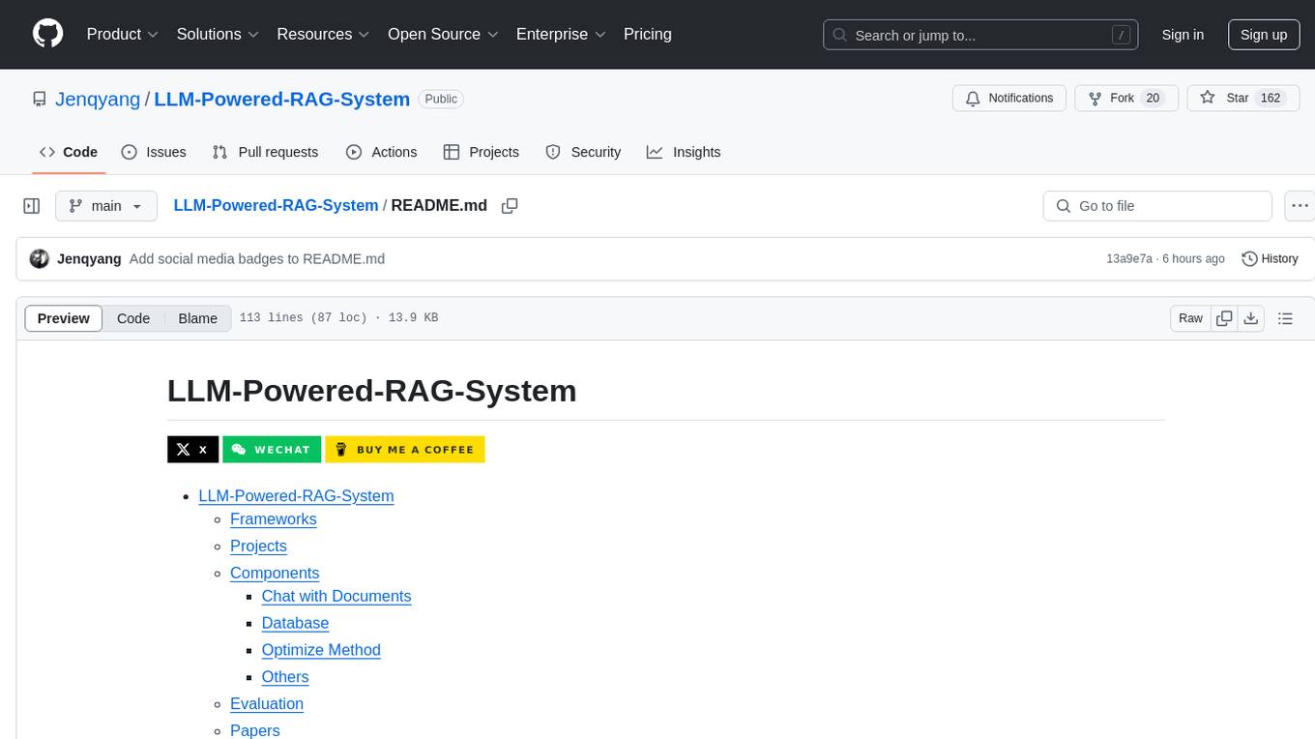The height and width of the screenshot is (739, 1315).
Task: Open the Jenqyang commit author link
Action: point(89,259)
